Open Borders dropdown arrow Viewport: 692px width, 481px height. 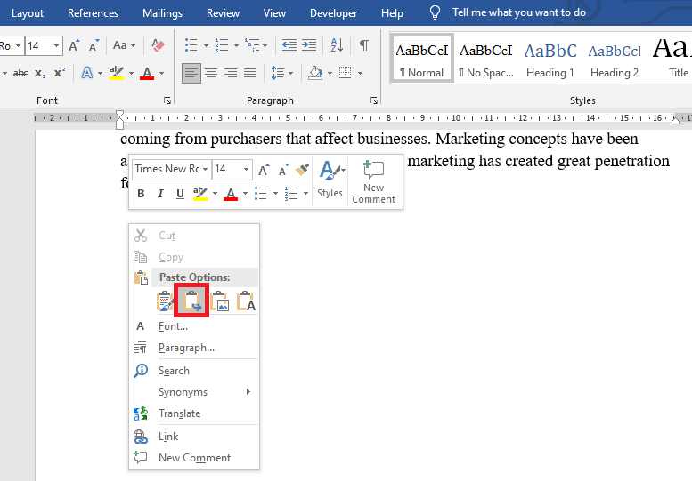pyautogui.click(x=360, y=73)
